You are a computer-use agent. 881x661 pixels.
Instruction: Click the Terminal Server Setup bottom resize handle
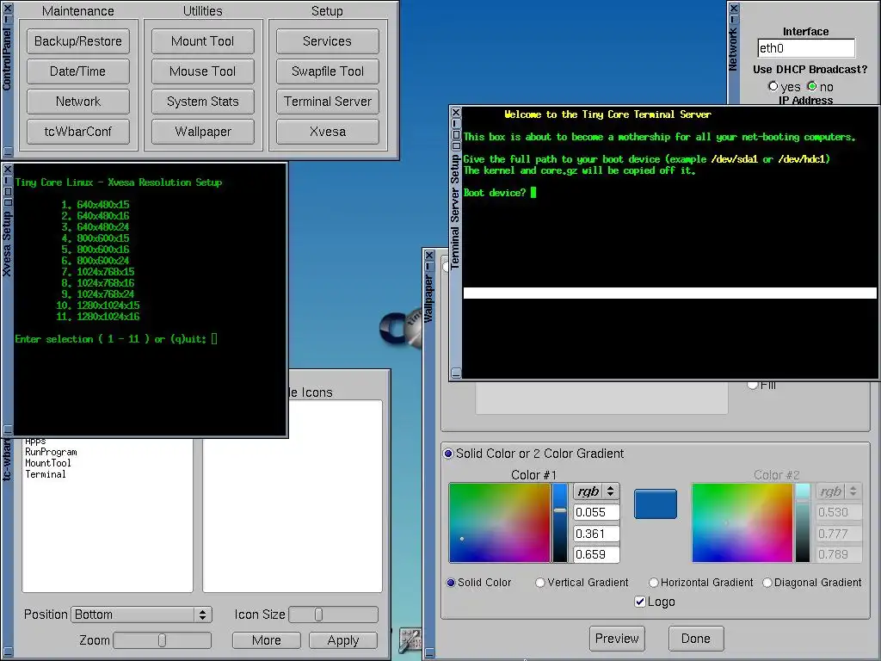[x=456, y=373]
